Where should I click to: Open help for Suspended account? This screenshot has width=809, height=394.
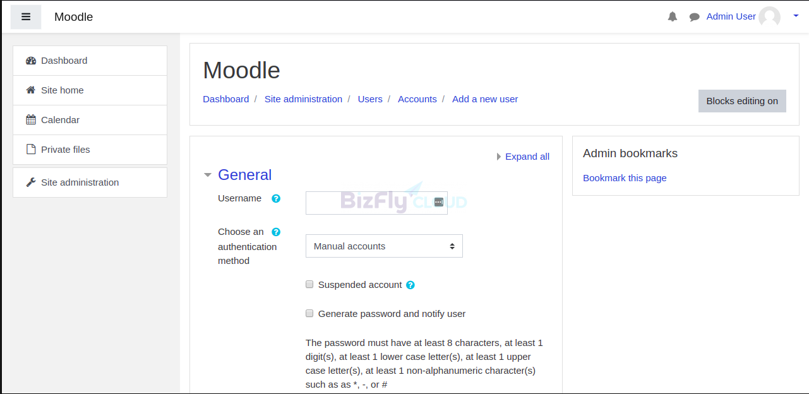click(410, 285)
